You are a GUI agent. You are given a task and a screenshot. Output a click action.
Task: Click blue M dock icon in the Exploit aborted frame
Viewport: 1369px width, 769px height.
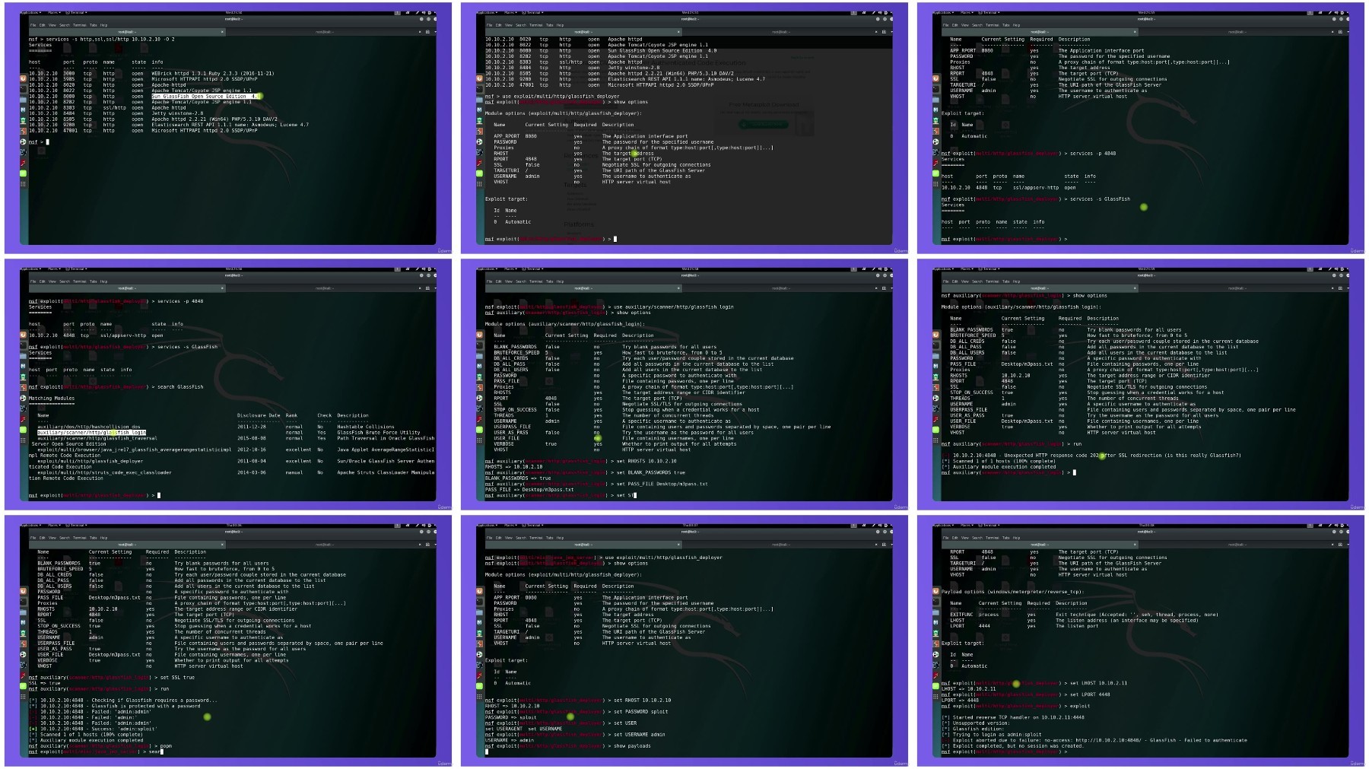coord(936,623)
